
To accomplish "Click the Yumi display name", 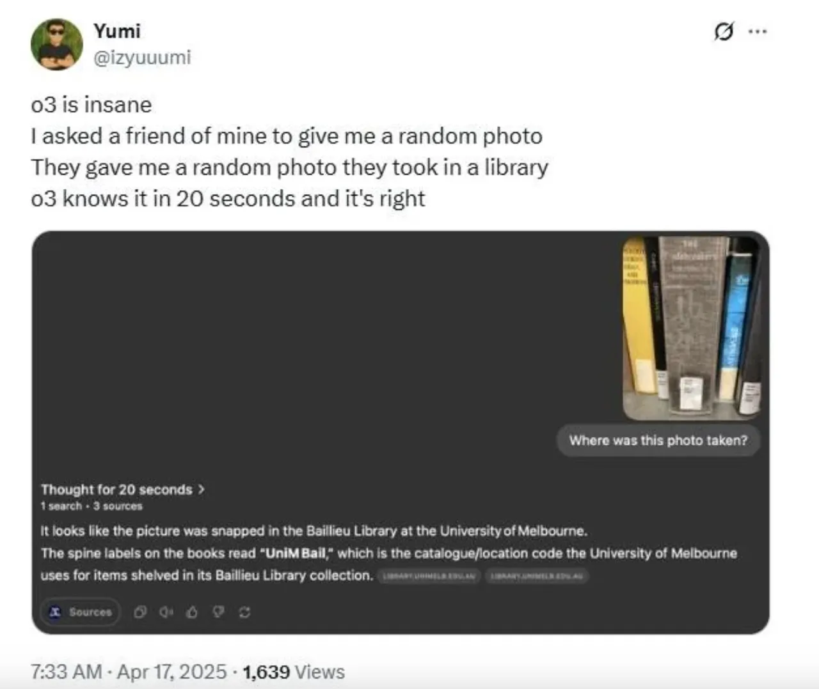I will click(117, 31).
